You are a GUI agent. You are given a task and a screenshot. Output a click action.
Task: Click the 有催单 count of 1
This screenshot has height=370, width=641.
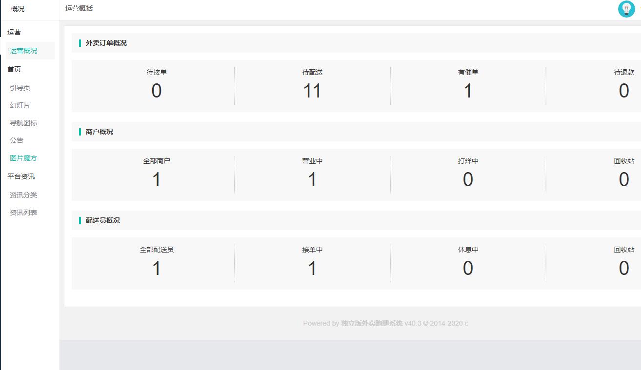(468, 91)
